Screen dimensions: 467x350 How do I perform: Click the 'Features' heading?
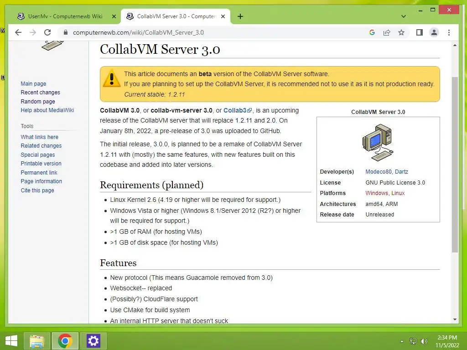tap(118, 263)
